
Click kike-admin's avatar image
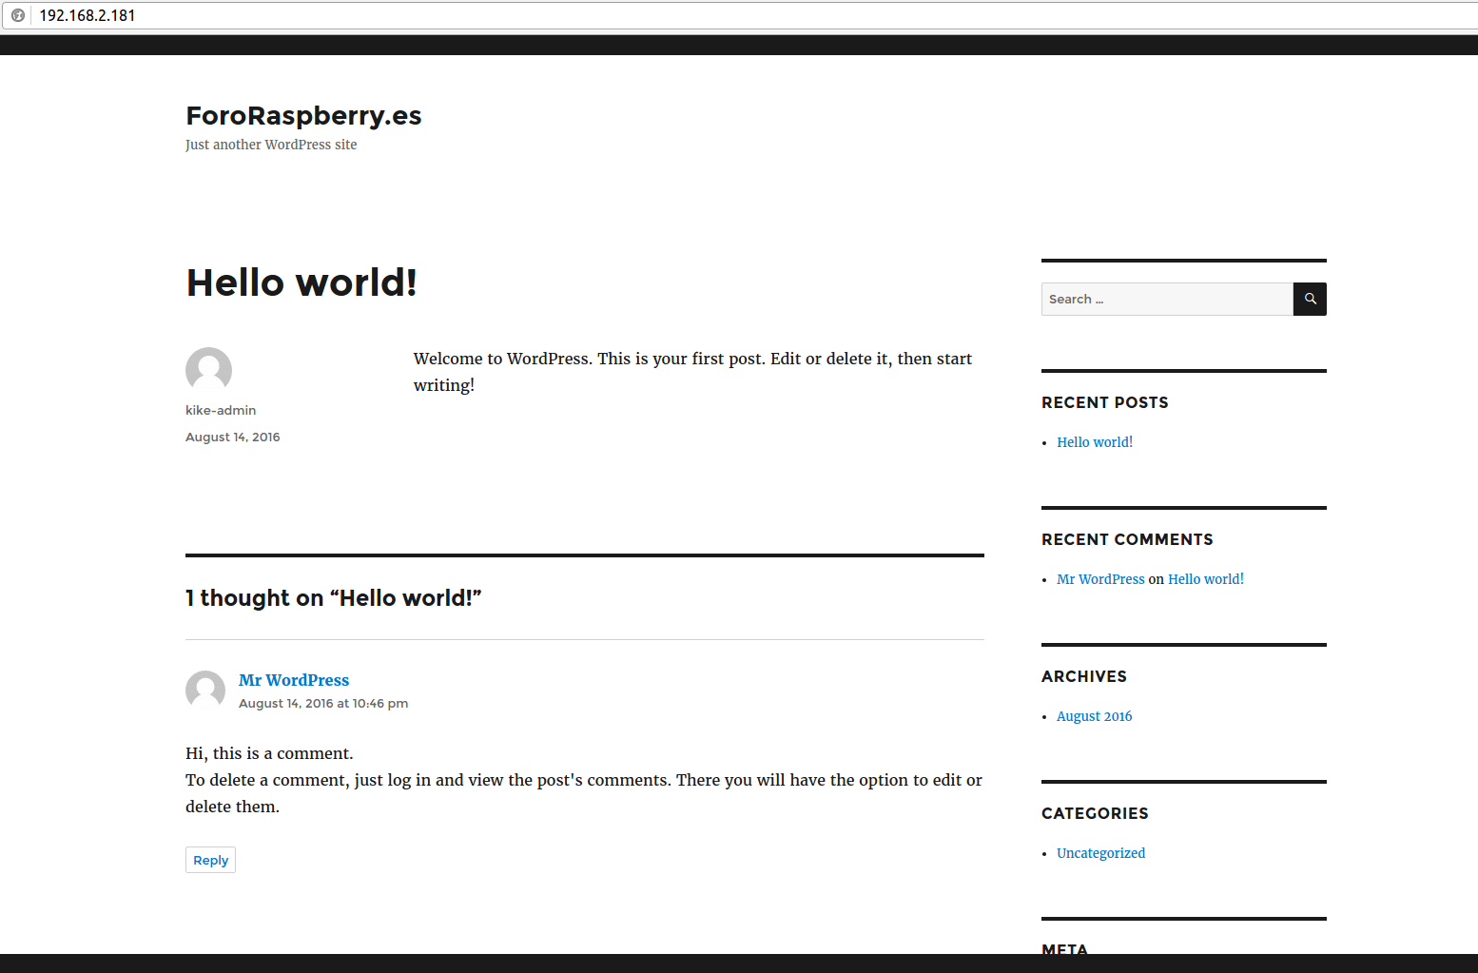pos(208,370)
